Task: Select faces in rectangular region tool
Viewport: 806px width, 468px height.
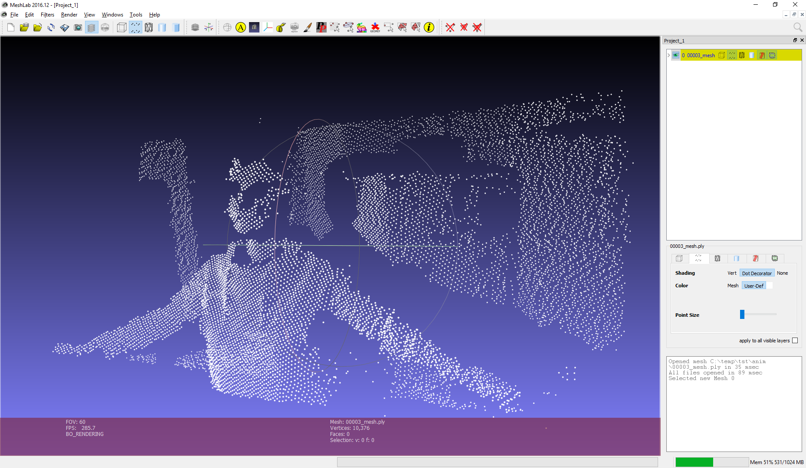Action: click(x=402, y=28)
